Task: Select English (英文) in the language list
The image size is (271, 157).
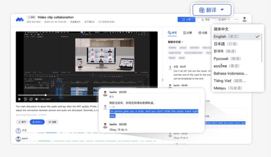Action: click(x=237, y=37)
